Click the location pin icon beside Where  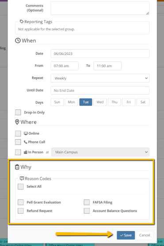(x=17, y=122)
